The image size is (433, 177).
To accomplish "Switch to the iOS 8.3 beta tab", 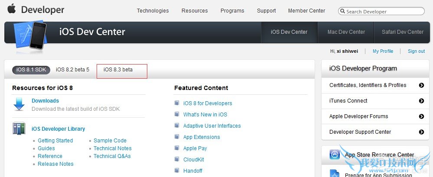I will 118,70.
